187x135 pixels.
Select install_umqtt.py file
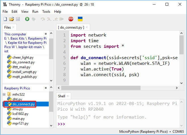point(24,72)
